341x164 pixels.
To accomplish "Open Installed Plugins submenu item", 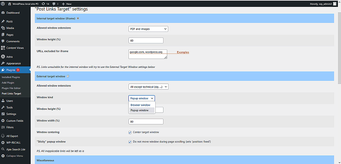I will (11, 77).
